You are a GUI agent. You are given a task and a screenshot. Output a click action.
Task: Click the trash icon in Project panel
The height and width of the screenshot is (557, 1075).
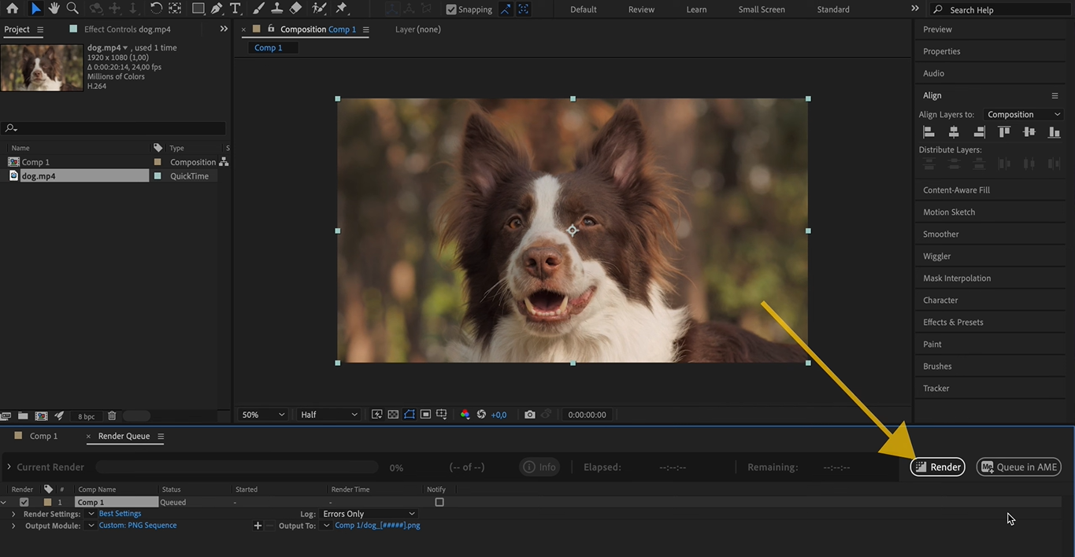(x=111, y=415)
